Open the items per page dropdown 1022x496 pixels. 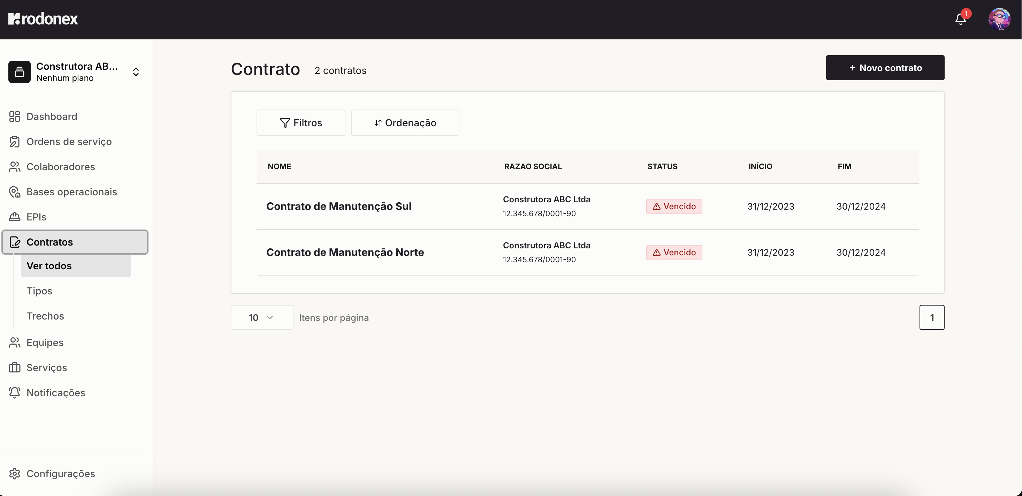261,317
